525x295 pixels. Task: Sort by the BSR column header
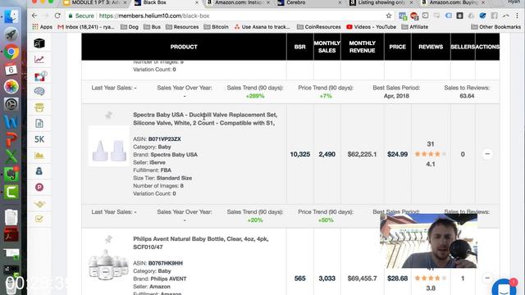(299, 47)
